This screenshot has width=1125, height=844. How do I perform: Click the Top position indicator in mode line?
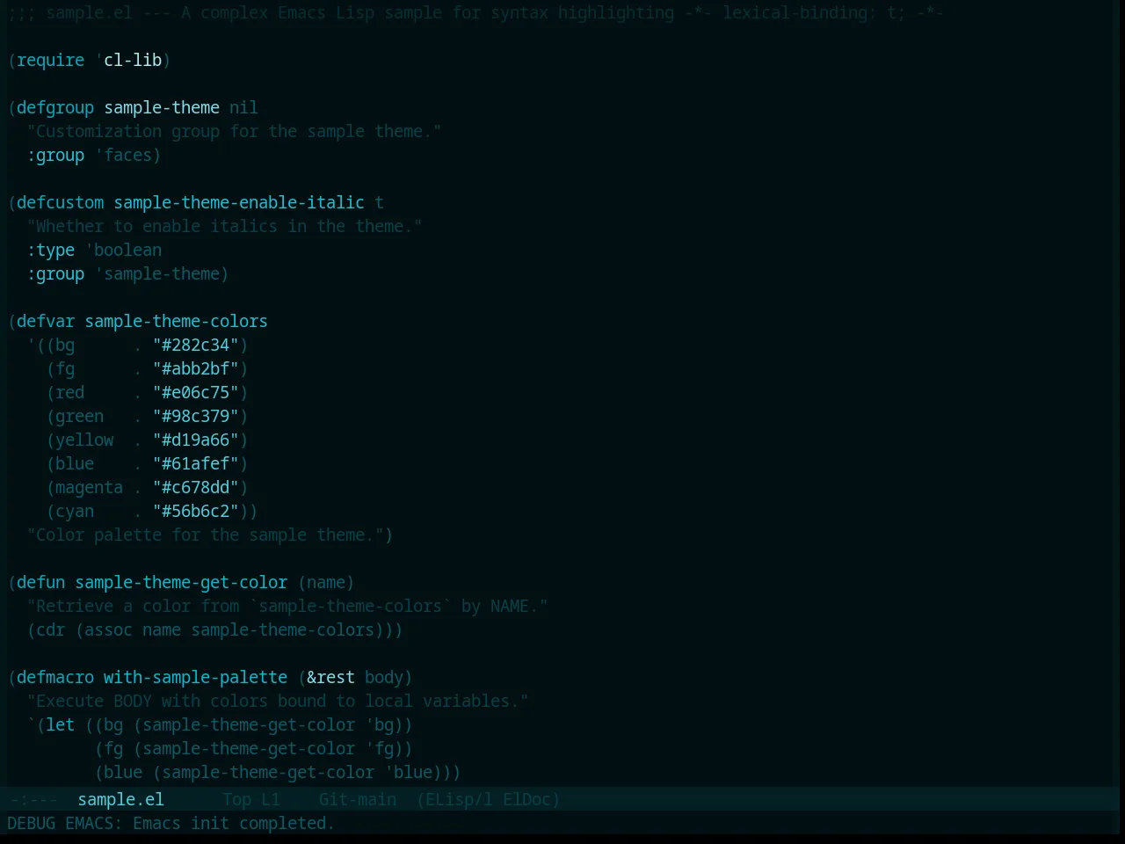236,799
